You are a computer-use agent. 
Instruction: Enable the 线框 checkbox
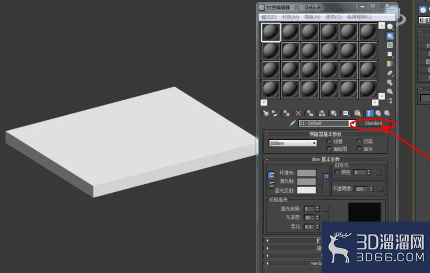[x=329, y=141]
